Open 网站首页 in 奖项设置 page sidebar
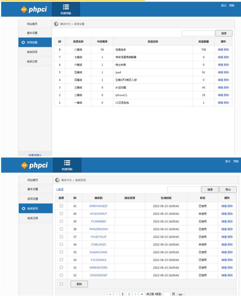Image resolution: width=241 pixels, height=296 pixels. (x=32, y=24)
